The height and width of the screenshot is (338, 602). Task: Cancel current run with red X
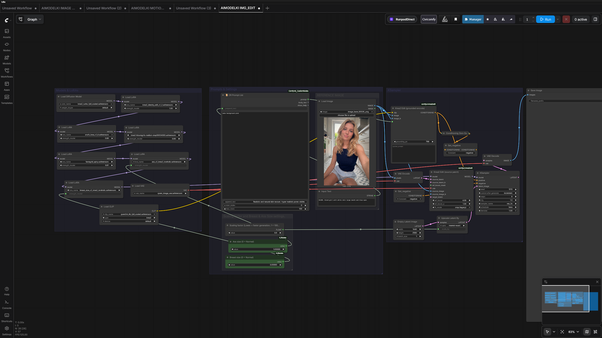point(566,19)
